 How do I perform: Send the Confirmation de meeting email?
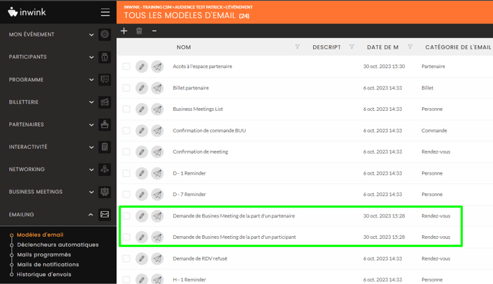click(158, 152)
